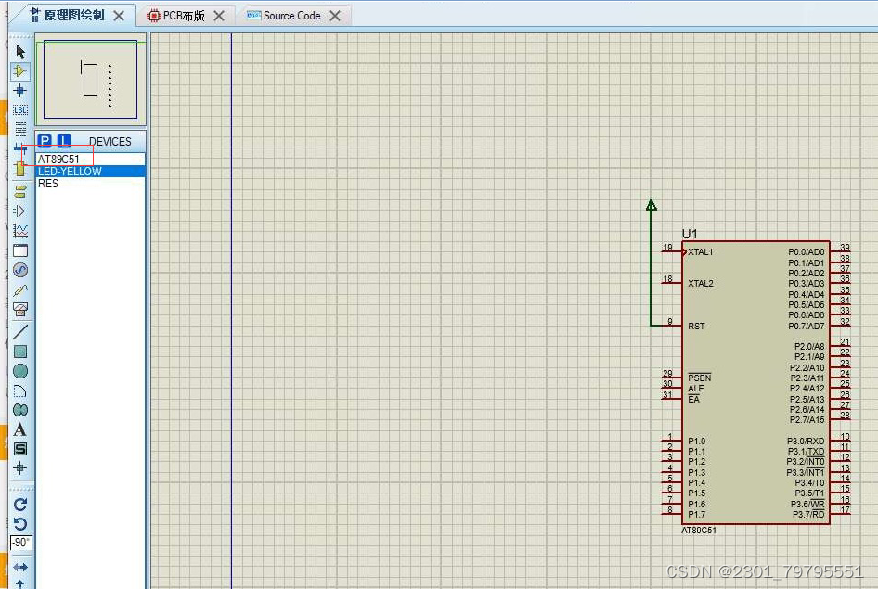The width and height of the screenshot is (878, 589).
Task: Select the Buses Mode tool
Action: click(x=20, y=149)
